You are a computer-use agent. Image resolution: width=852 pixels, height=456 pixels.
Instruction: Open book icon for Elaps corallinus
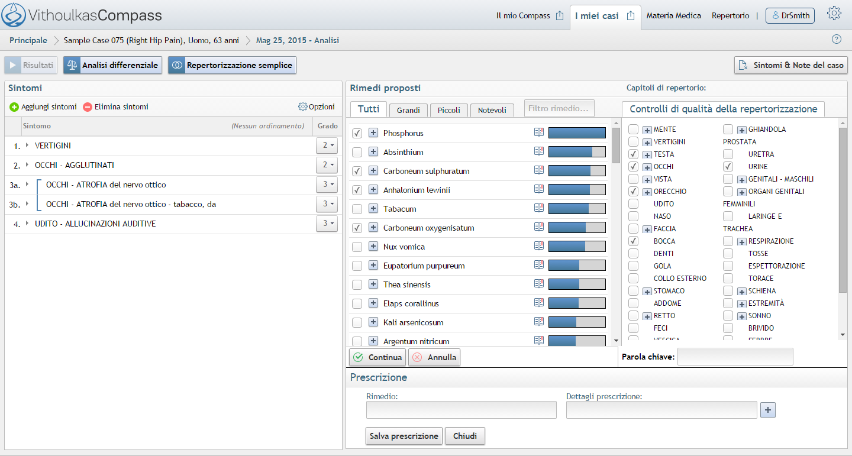538,303
